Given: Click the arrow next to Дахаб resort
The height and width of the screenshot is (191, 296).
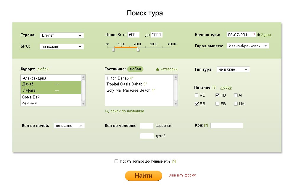Looking at the screenshot, I should [57, 84].
